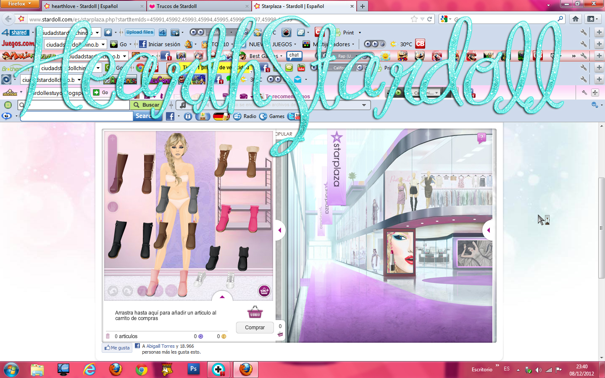This screenshot has width=605, height=378.
Task: Expand the media file search dropdown arrow
Action: (364, 105)
